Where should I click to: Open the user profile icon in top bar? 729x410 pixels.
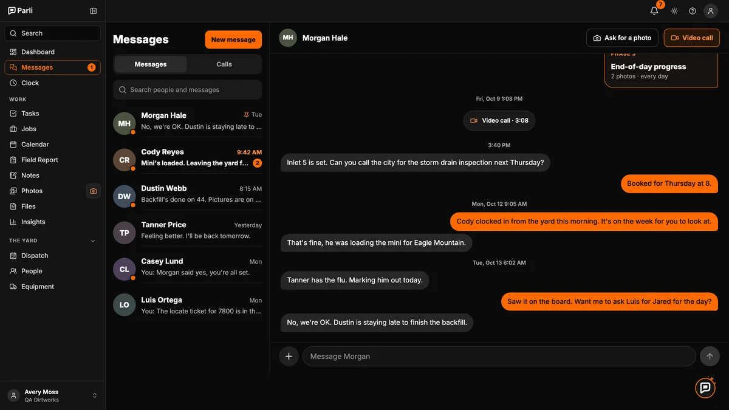pos(711,11)
